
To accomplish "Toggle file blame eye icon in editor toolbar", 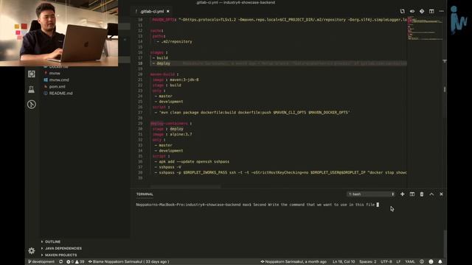I will [x=412, y=11].
